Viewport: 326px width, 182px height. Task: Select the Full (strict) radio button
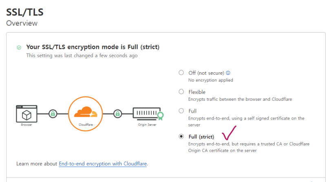(x=181, y=137)
